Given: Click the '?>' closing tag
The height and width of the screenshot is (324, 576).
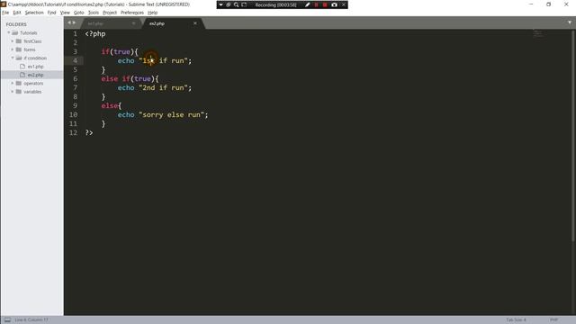Looking at the screenshot, I should pos(89,132).
